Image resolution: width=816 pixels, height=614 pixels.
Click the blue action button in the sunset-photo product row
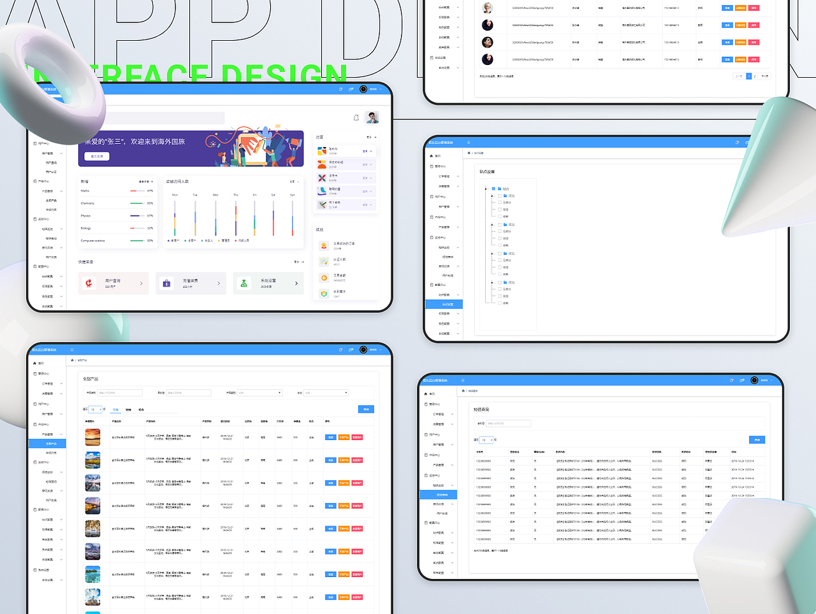[x=330, y=438]
